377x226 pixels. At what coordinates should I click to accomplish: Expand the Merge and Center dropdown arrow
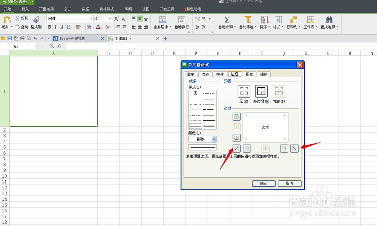(170, 27)
